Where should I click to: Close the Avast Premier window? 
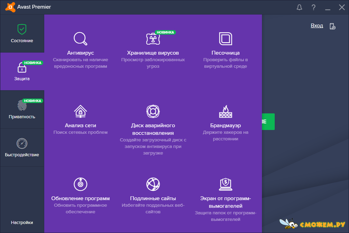point(342,7)
